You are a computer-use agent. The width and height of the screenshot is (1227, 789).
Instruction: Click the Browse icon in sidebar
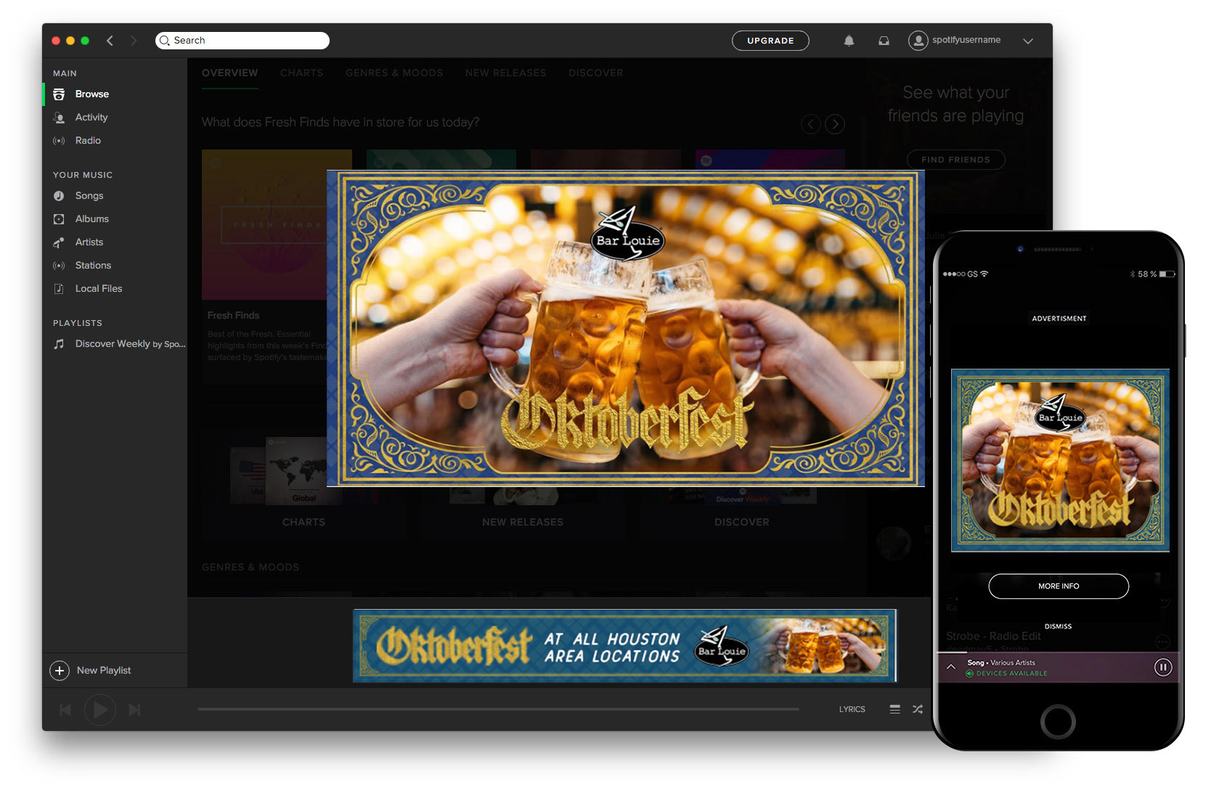[x=59, y=94]
